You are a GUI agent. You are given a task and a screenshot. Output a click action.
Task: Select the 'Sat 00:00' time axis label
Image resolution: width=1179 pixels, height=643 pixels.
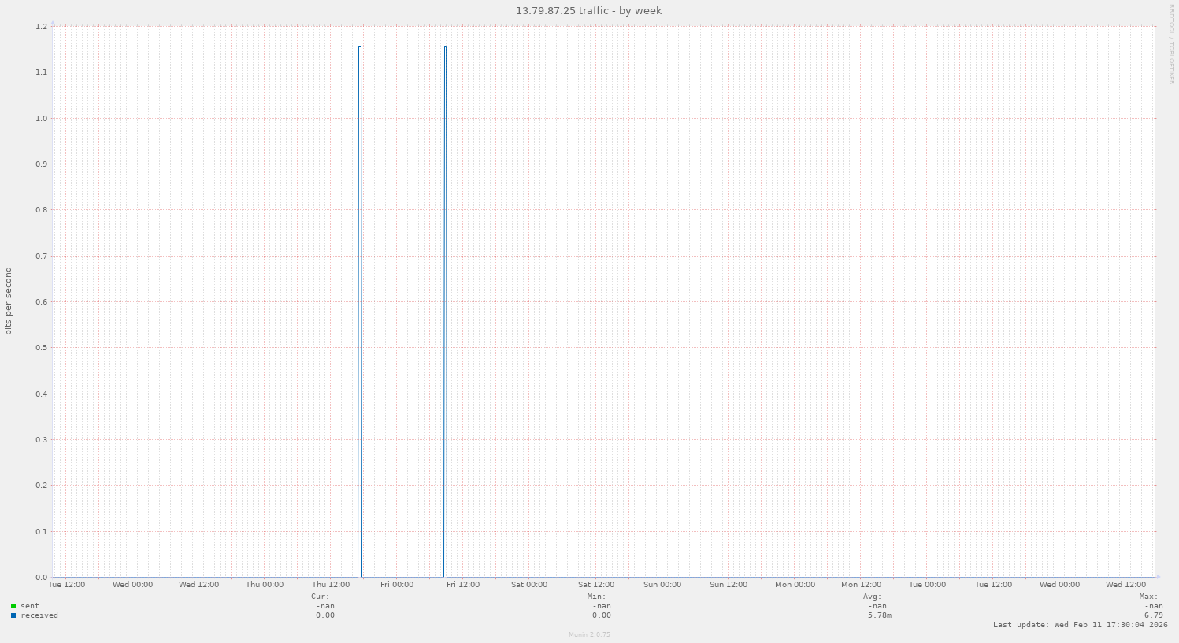pos(528,585)
